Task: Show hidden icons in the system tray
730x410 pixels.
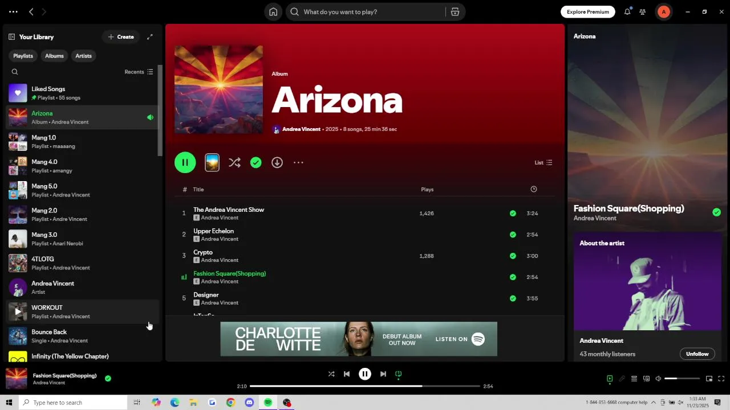Action: click(x=654, y=403)
